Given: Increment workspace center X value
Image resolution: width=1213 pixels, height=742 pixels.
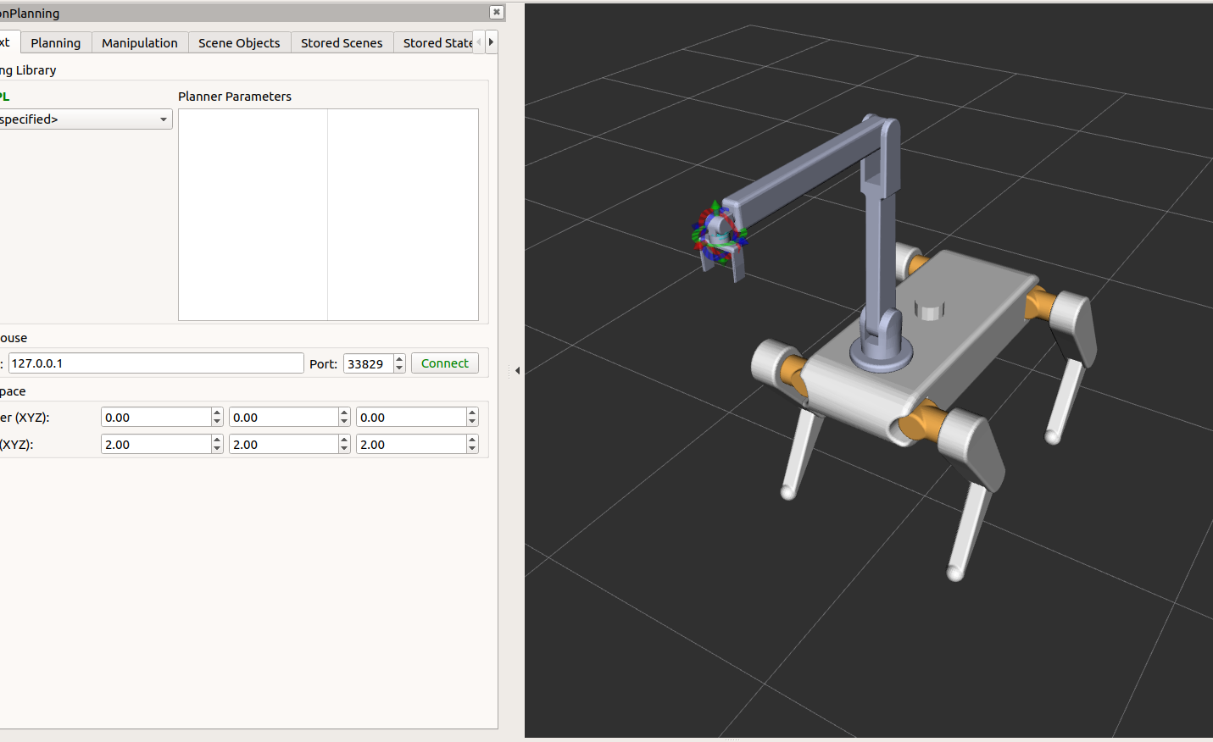Looking at the screenshot, I should 217,413.
